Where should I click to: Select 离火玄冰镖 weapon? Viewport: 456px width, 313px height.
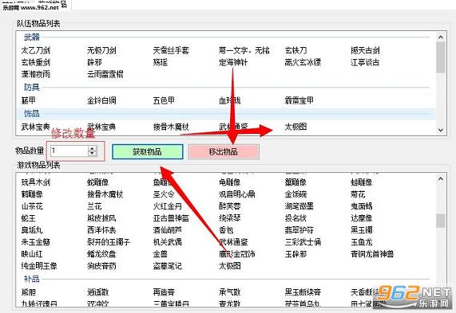tap(303, 62)
